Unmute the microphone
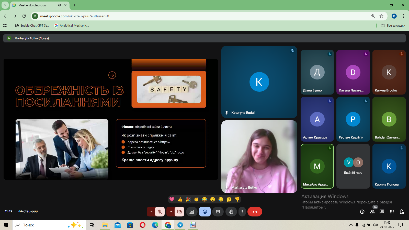The height and width of the screenshot is (230, 409). (x=160, y=212)
